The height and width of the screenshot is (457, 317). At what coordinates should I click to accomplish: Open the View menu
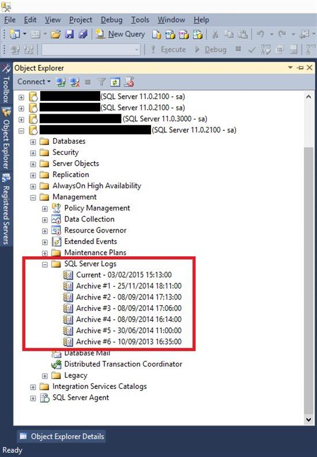(x=52, y=20)
